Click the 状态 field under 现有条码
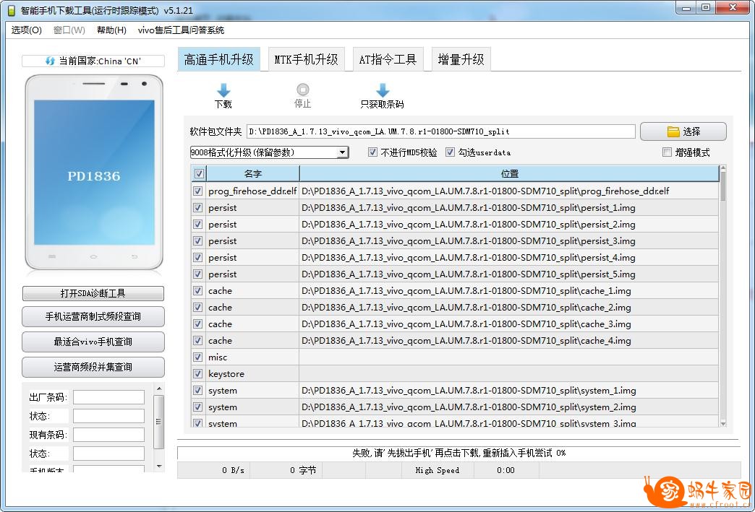Viewport: 755px width, 512px height. [x=108, y=454]
